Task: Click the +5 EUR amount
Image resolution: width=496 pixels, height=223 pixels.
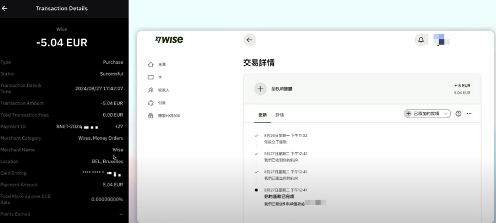Action: pos(462,85)
